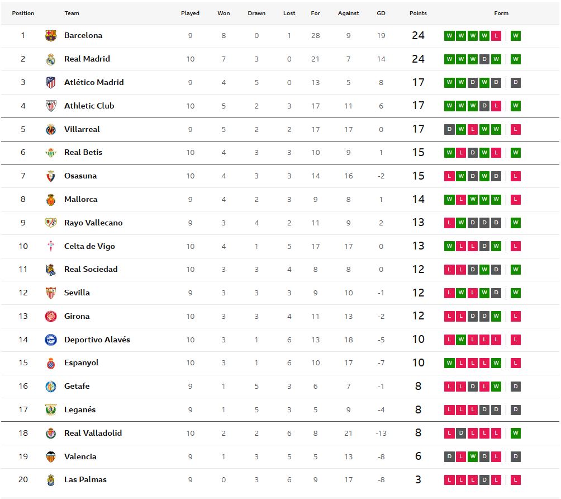Click the Barcelona club crest icon
The width and height of the screenshot is (561, 499).
point(51,36)
